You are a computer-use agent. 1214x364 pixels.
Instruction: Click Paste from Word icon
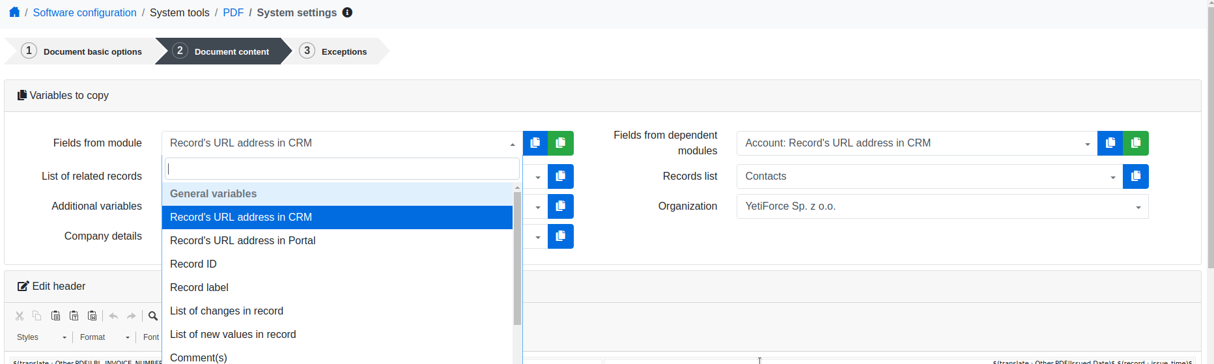click(x=92, y=316)
